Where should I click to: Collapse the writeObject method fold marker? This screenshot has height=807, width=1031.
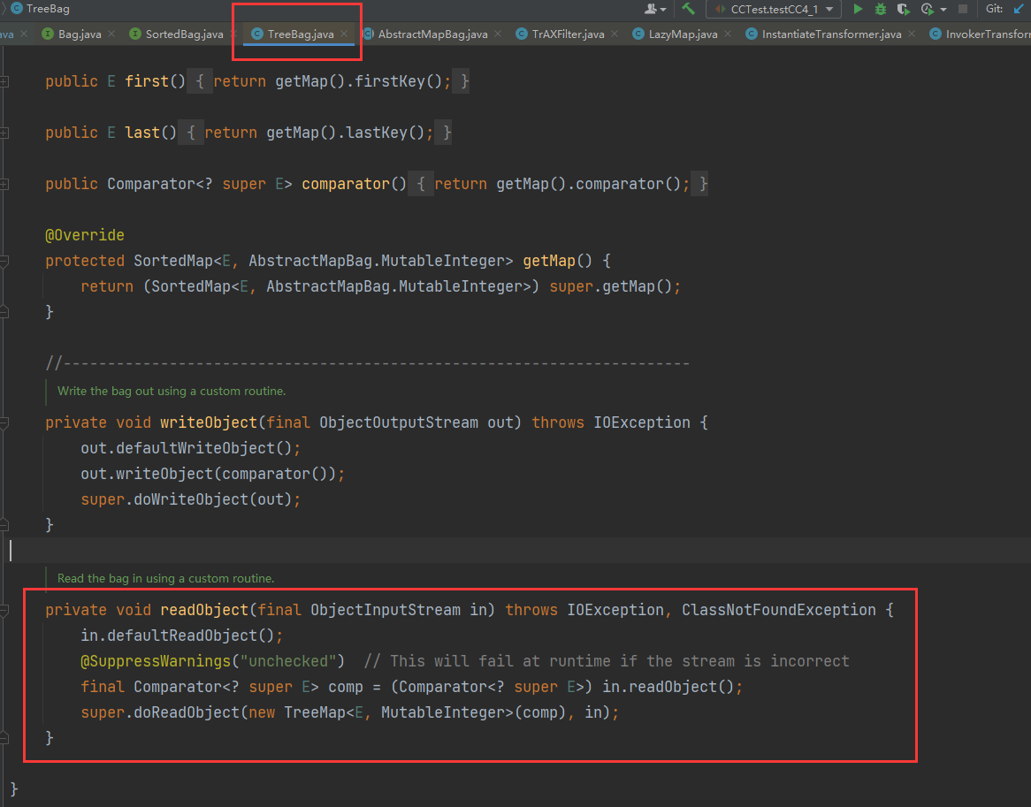tap(4, 423)
